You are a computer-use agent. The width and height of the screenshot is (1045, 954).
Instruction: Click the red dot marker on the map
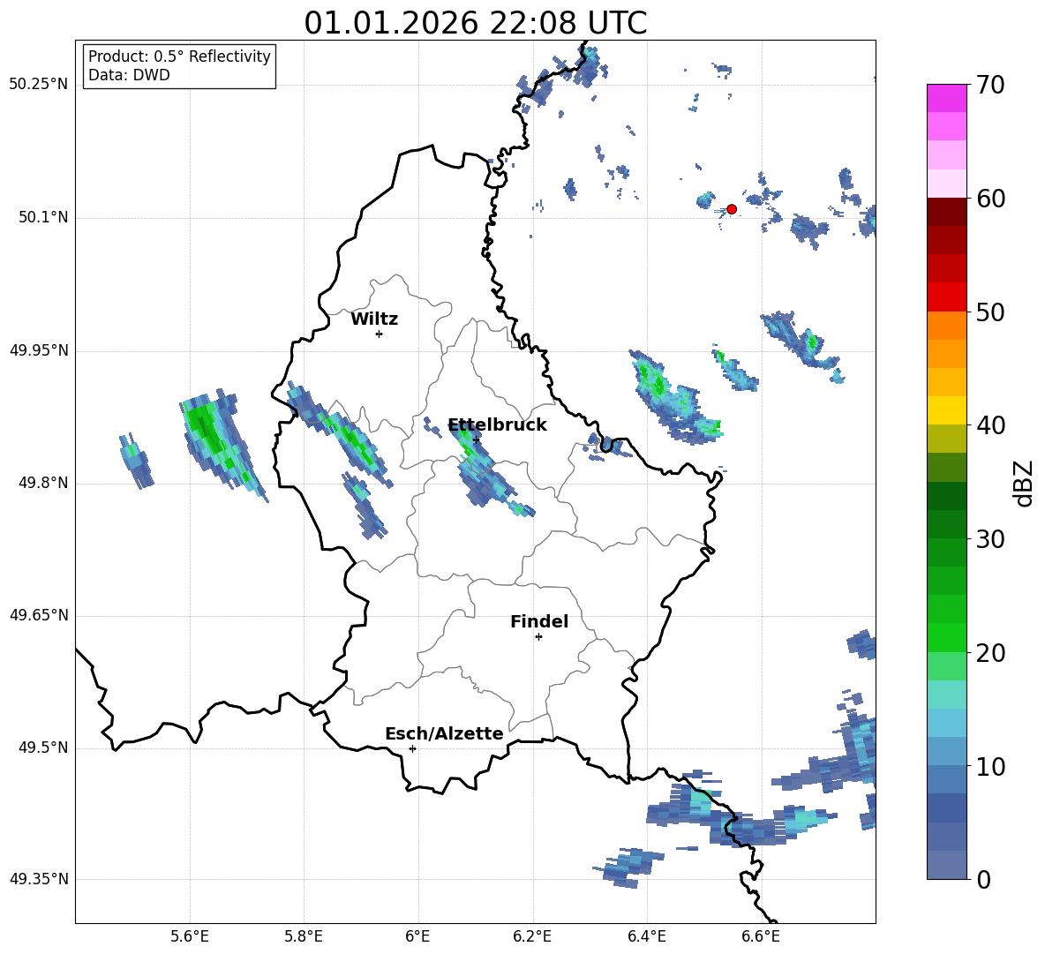[731, 209]
